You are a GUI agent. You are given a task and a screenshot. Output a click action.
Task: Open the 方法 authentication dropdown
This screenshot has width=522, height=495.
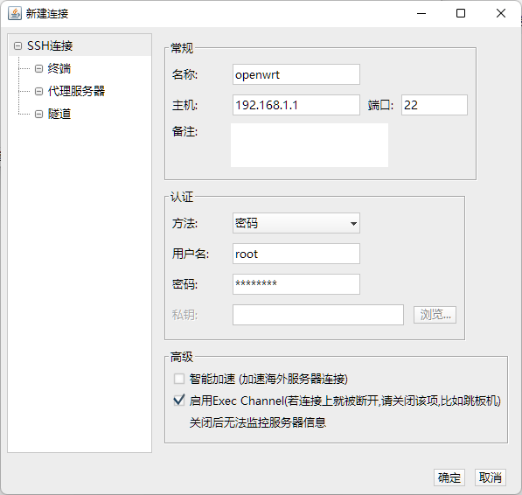coord(296,223)
